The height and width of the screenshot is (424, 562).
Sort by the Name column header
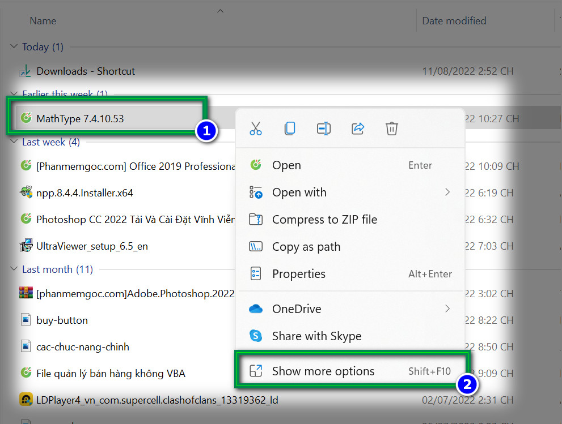(43, 21)
